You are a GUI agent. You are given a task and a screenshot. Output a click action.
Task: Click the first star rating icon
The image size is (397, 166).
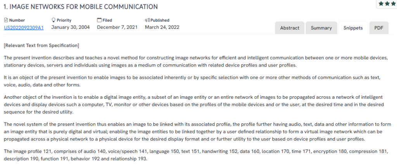pos(381,3)
